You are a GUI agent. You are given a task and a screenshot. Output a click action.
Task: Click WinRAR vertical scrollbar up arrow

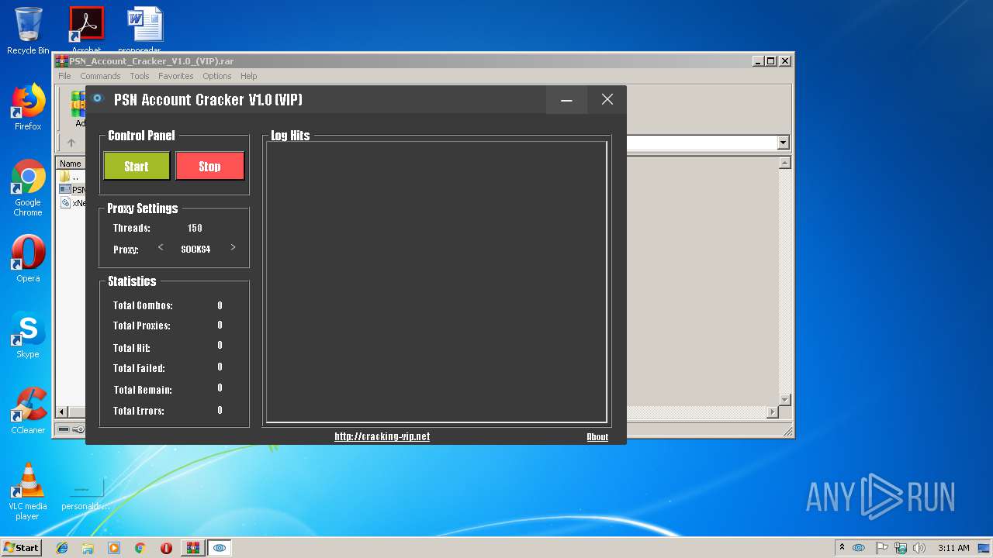tap(784, 163)
